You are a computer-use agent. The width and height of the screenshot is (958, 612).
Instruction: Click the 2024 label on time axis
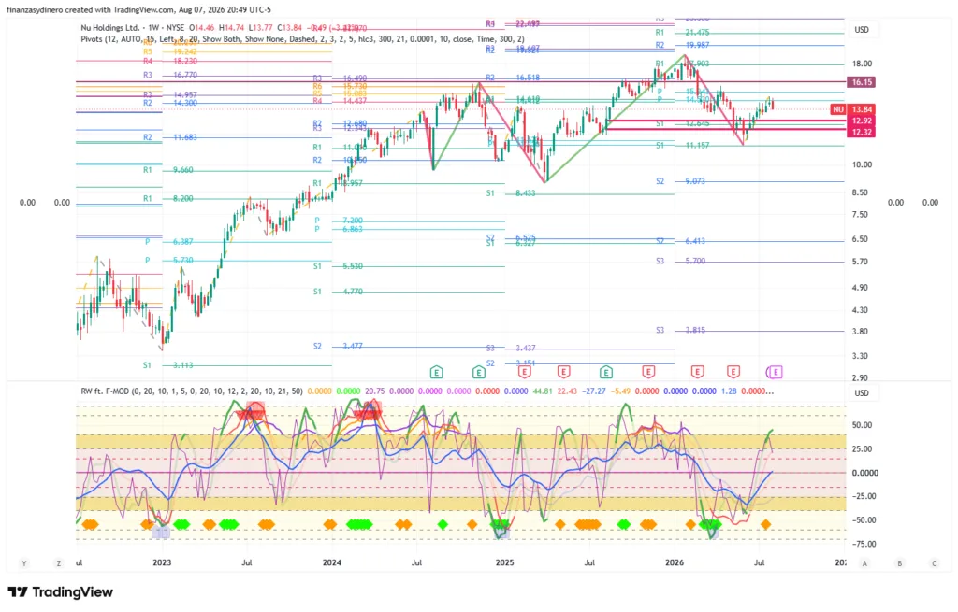pyautogui.click(x=332, y=562)
